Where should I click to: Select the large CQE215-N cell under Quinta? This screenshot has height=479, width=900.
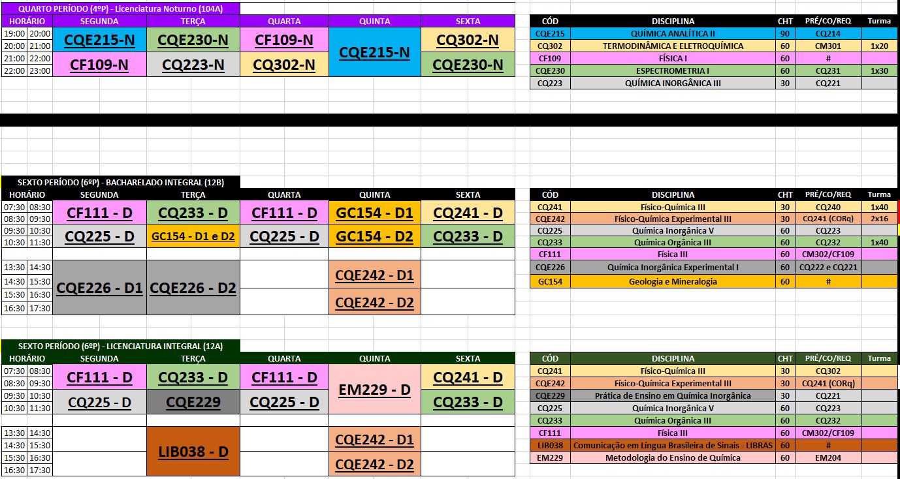coord(375,52)
